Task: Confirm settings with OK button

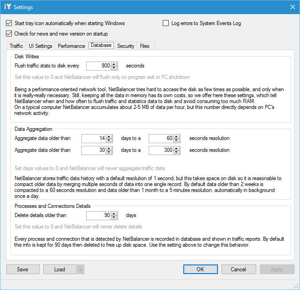Action: 200,269
